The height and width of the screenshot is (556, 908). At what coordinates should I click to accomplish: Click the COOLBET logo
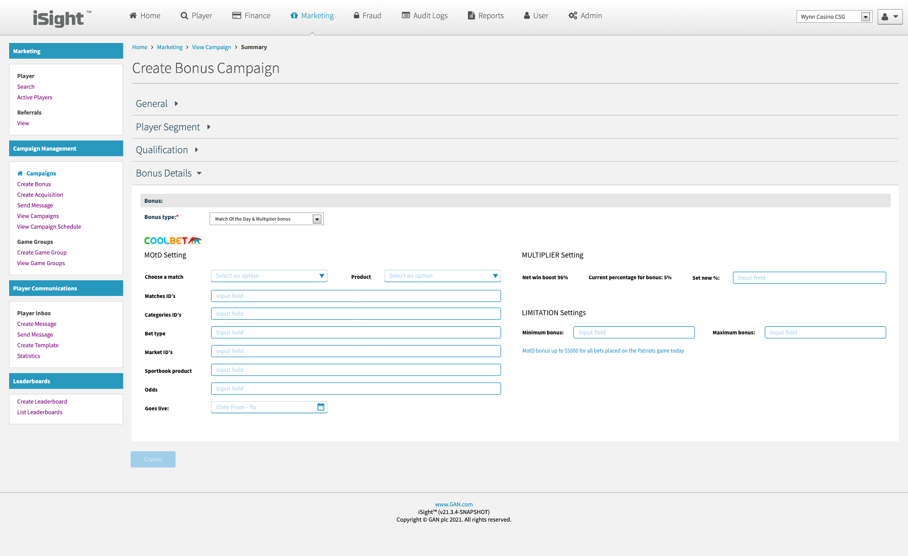pyautogui.click(x=173, y=241)
